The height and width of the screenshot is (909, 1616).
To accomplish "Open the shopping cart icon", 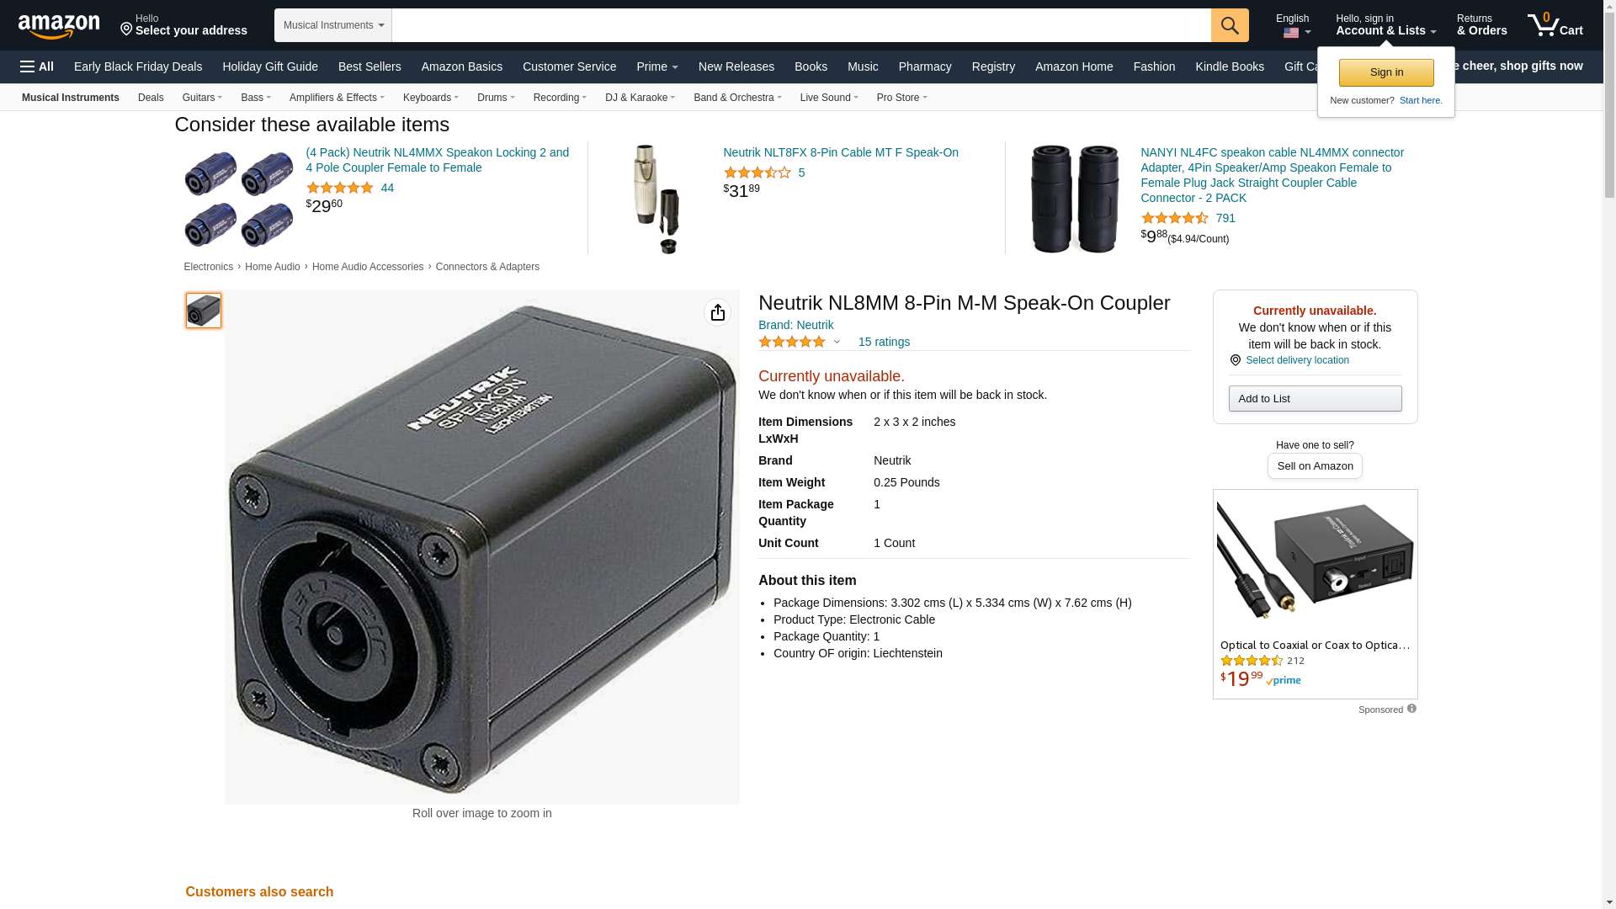I will [x=1555, y=24].
